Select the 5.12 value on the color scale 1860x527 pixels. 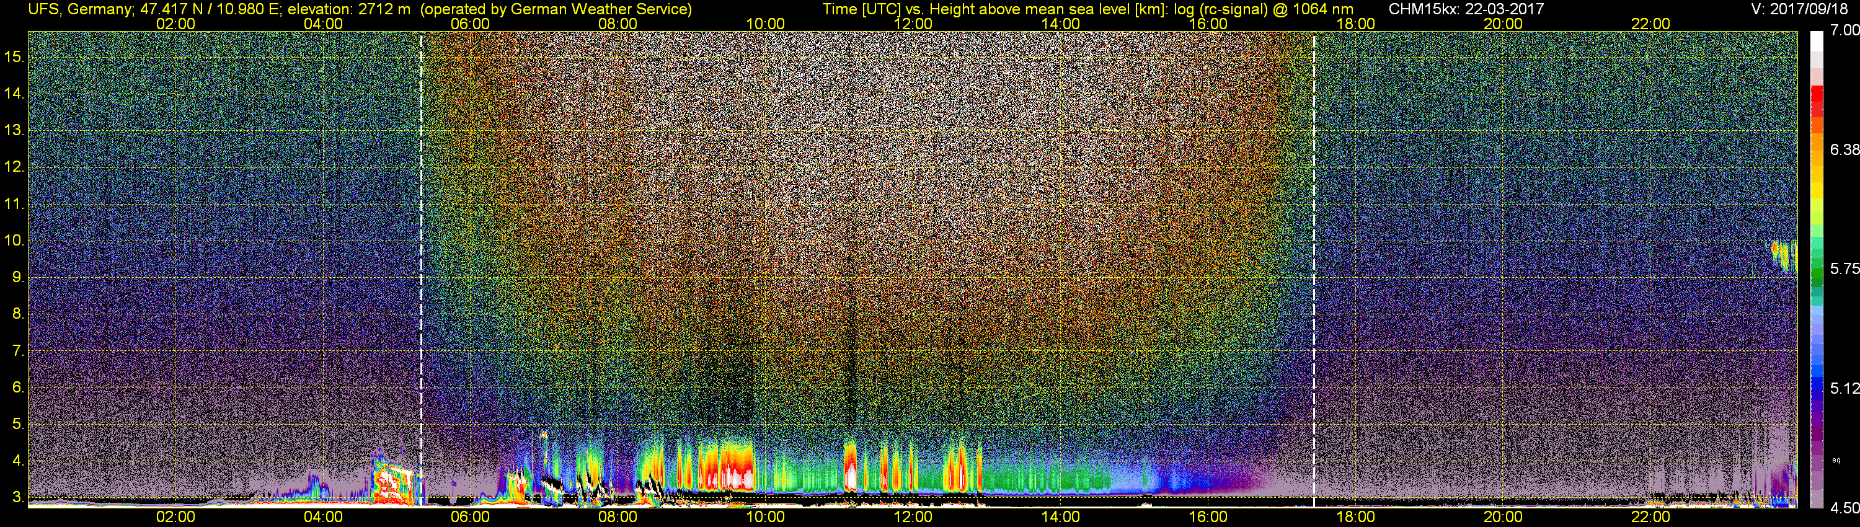point(1844,388)
